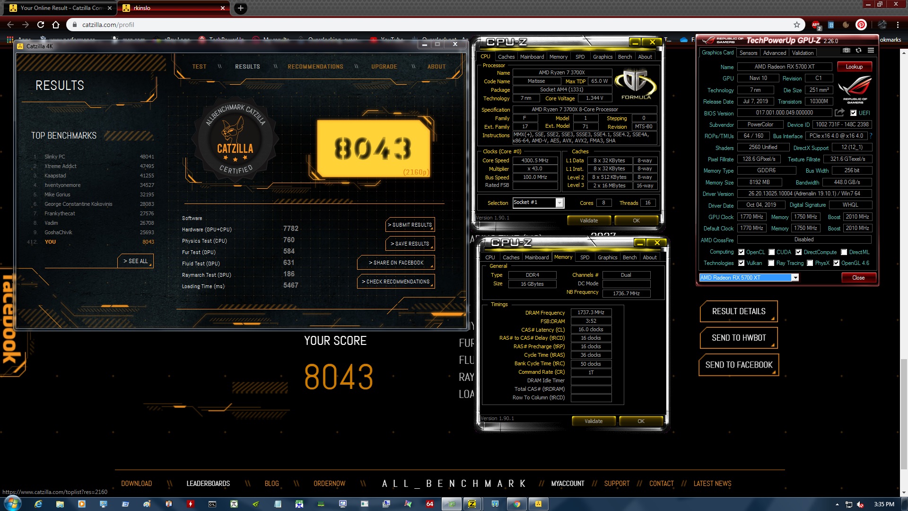Go to browser home page
This screenshot has width=908, height=511.
(x=56, y=25)
